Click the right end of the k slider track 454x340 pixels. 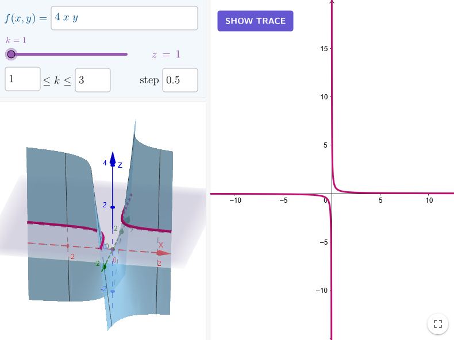(x=126, y=54)
